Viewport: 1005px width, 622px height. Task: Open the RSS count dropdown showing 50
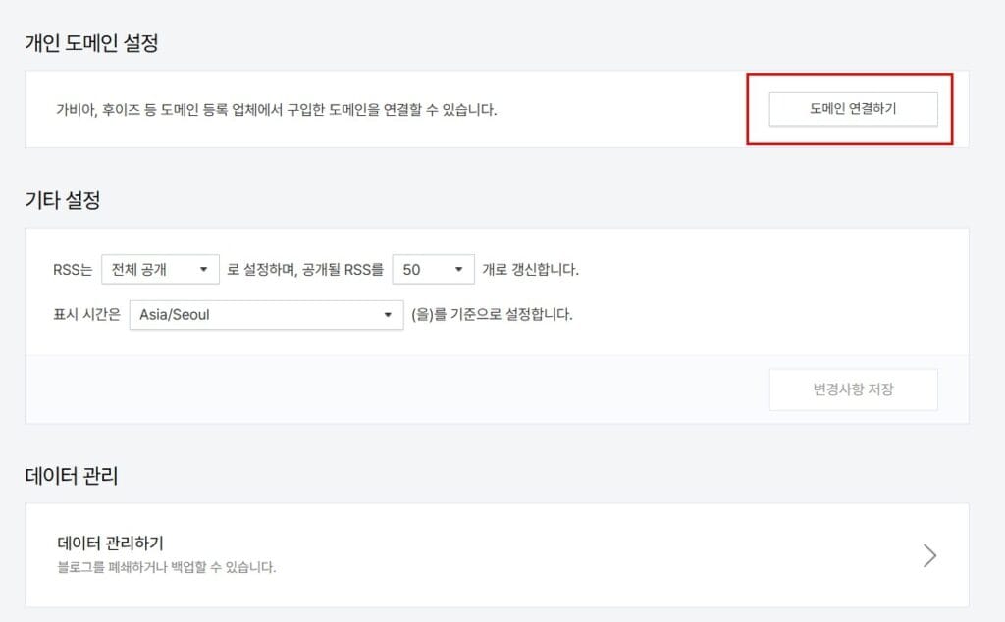coord(433,269)
